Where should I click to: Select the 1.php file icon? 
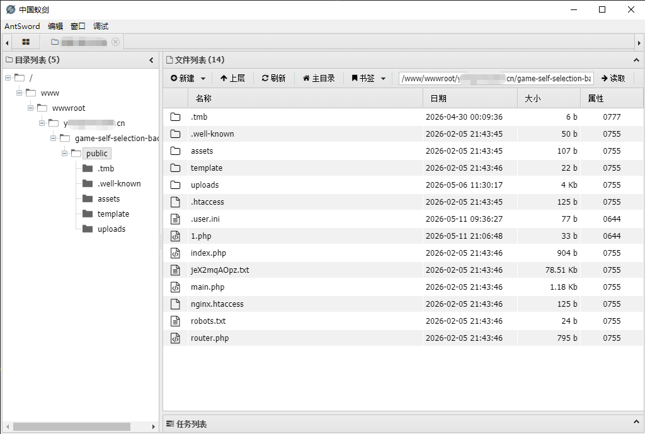[x=175, y=236]
